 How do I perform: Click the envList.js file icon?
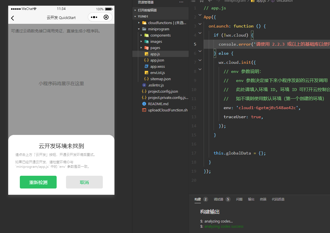point(146,73)
